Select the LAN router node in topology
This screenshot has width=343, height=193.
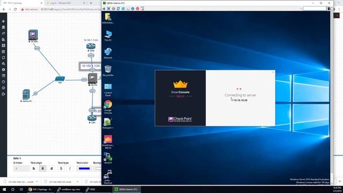tap(92, 118)
